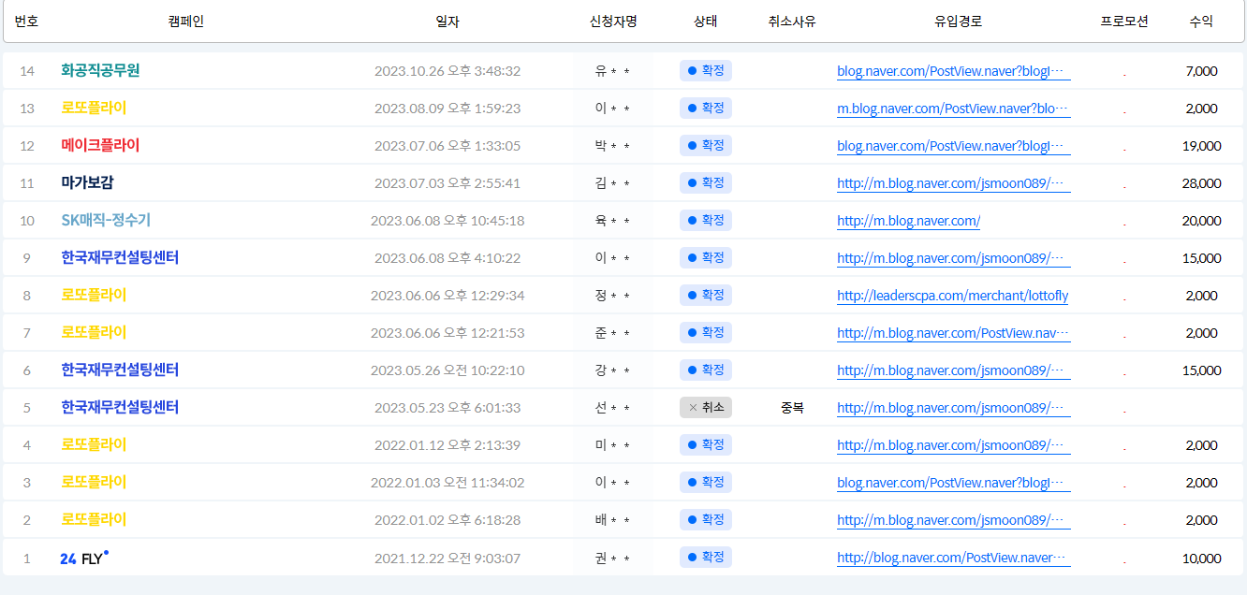
Task: Click applicant name 박 * * in row 12
Action: 612,146
